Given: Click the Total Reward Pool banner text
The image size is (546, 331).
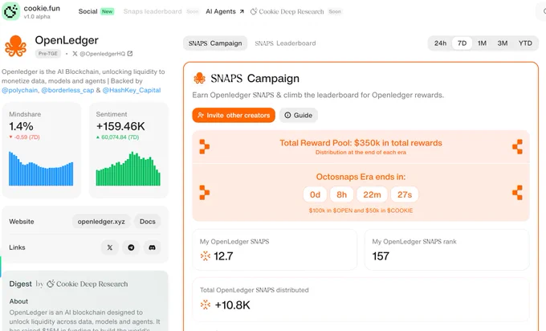Looking at the screenshot, I should (x=361, y=143).
